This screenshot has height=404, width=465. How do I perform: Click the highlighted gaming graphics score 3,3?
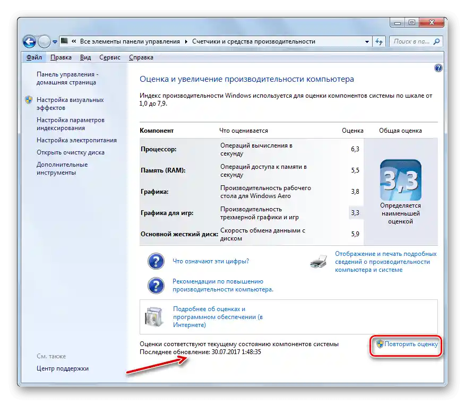355,213
